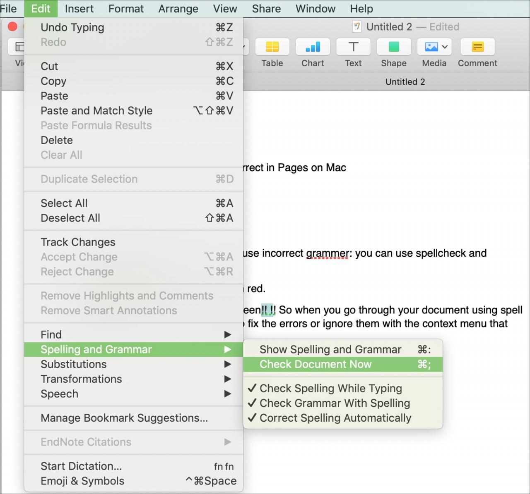Select Copy in the Edit menu

tap(133, 81)
